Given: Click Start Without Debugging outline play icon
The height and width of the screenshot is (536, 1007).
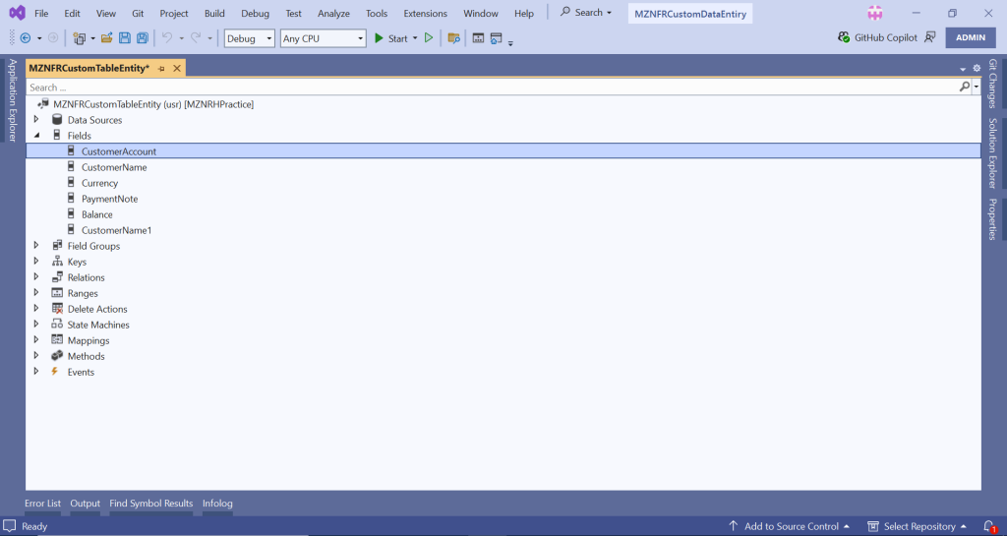Looking at the screenshot, I should tap(429, 38).
